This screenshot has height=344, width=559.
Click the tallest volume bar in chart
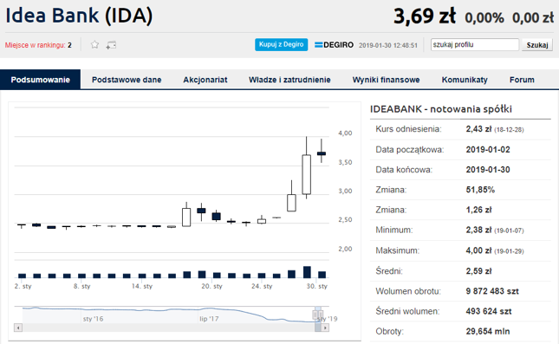pos(307,272)
